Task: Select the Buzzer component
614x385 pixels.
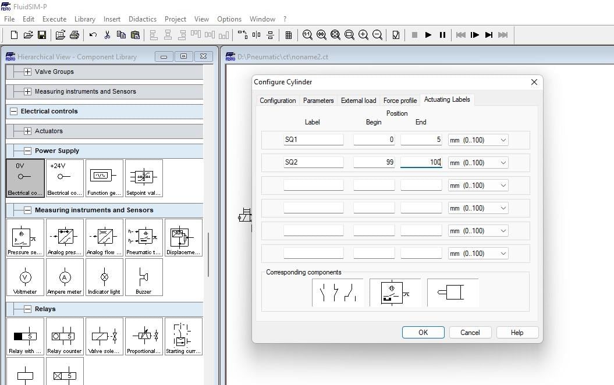Action: point(144,277)
